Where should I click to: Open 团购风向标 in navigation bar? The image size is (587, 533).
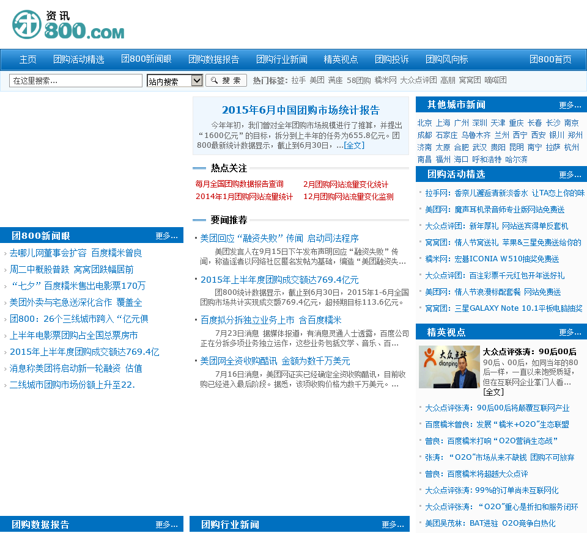pyautogui.click(x=446, y=59)
